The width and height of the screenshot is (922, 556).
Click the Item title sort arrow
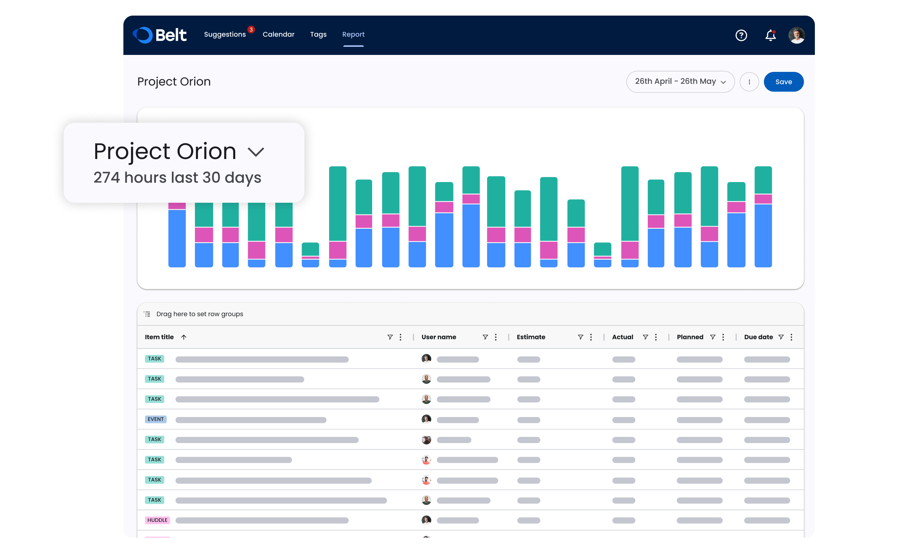pos(184,337)
